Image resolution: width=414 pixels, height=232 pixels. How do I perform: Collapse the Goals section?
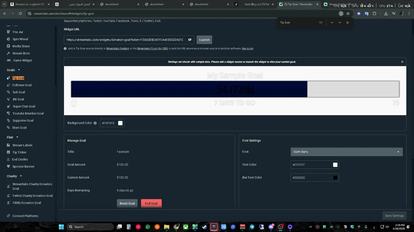19,70
